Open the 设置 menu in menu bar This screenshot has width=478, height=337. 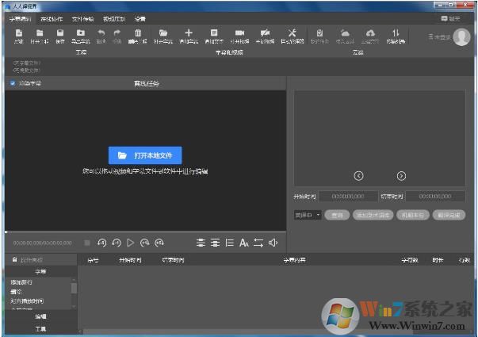coord(140,17)
